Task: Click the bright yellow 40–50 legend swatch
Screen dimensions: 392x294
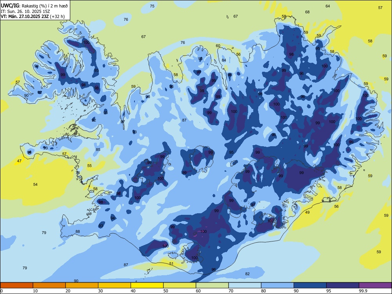Action: coord(147,285)
